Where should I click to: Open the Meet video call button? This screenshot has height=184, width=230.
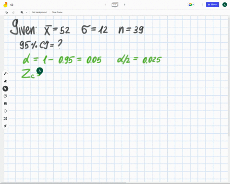click(191, 5)
